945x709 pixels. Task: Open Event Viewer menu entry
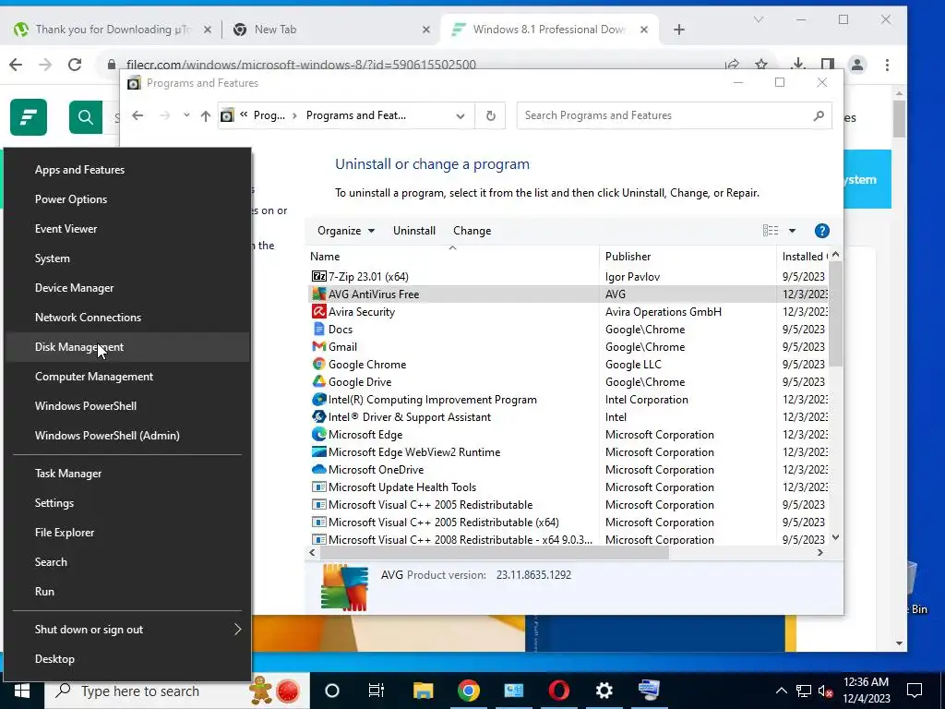coord(127,229)
